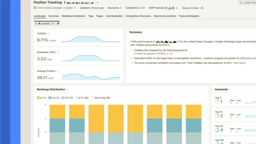Open the 6 week old puppies keyword link
Image resolution: width=256 pixels, height=144 pixels.
(x=145, y=53)
